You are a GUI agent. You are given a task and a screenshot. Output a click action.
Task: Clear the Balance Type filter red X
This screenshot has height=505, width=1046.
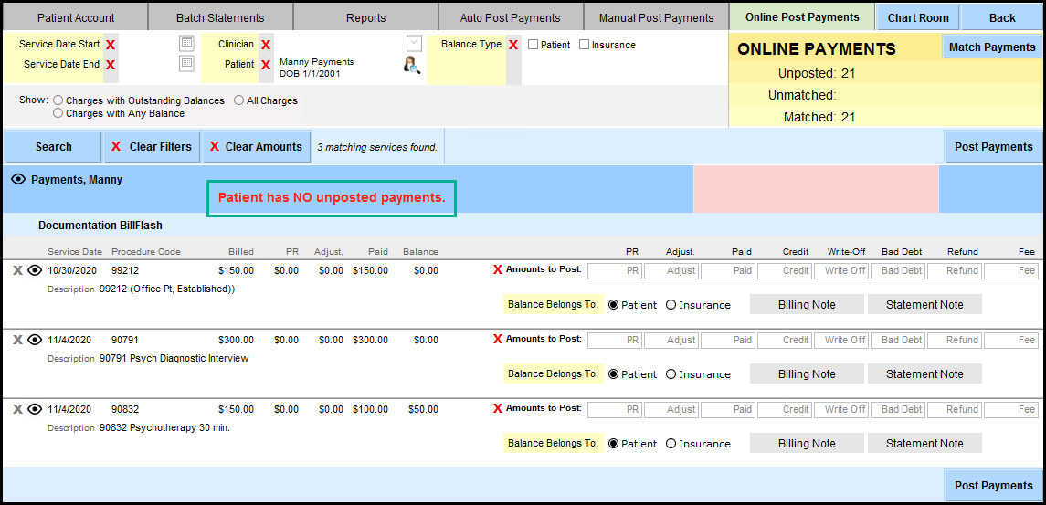click(x=513, y=45)
